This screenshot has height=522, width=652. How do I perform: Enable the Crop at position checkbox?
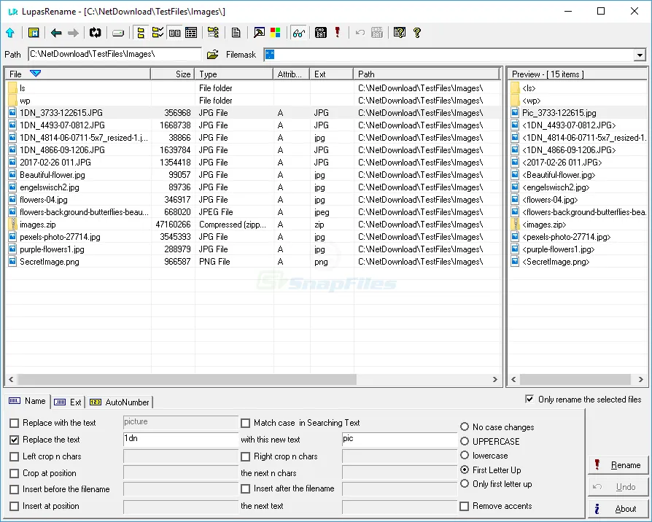14,473
